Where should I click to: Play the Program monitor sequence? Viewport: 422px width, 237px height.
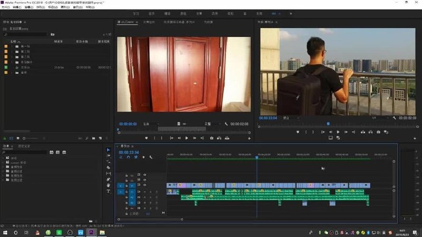pyautogui.click(x=338, y=132)
